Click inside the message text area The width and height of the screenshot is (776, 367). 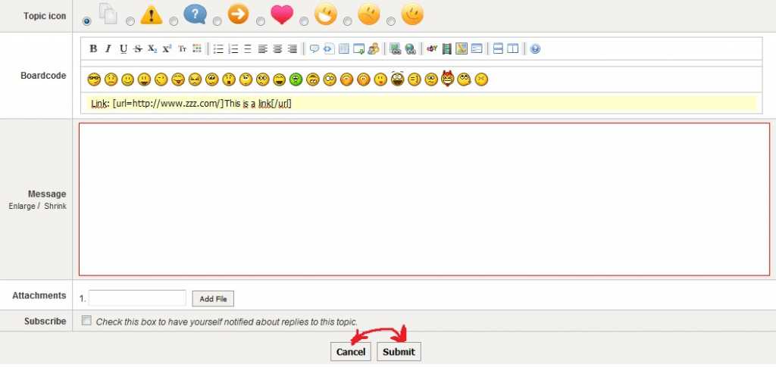pos(424,199)
